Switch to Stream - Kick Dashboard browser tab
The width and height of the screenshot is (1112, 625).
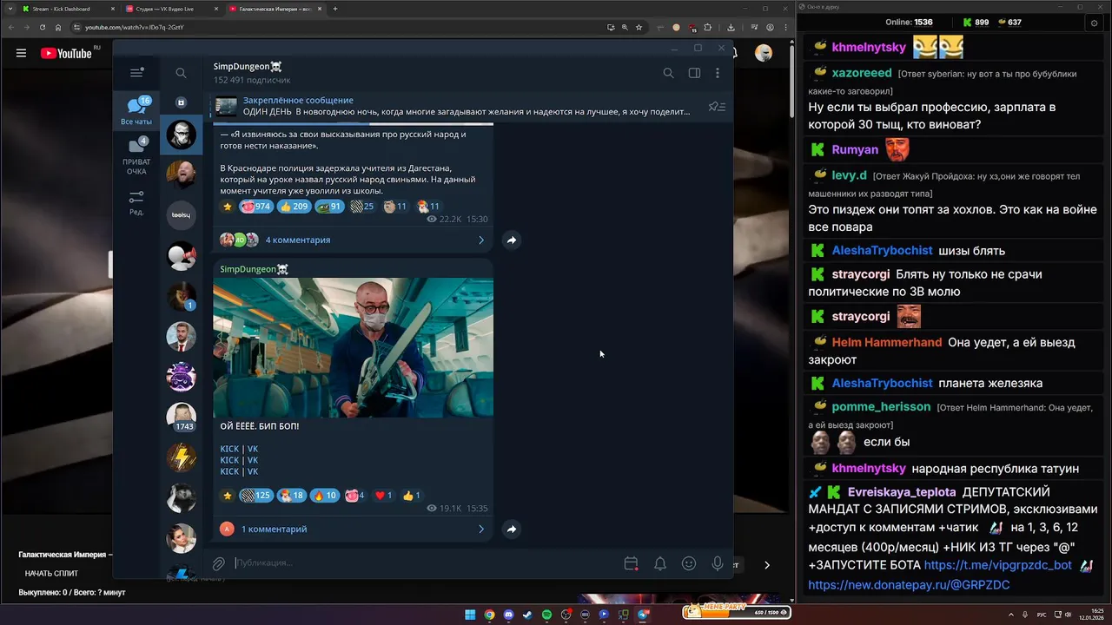click(67, 9)
